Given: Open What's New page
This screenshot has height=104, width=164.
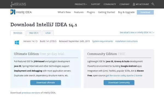Looking at the screenshot, I should [x=64, y=12].
